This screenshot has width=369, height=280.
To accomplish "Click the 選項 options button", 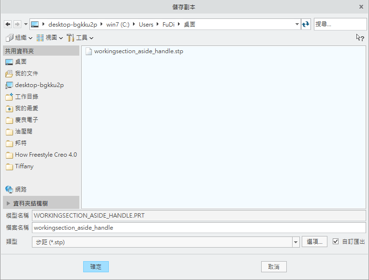I will [x=315, y=242].
